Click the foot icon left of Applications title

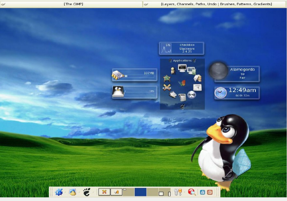coord(170,61)
